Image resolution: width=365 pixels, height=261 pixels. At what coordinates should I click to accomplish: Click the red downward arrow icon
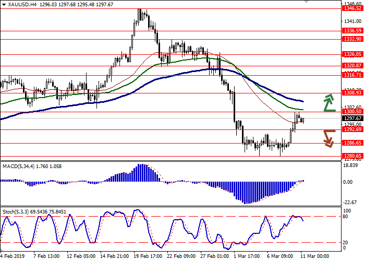[x=328, y=138]
